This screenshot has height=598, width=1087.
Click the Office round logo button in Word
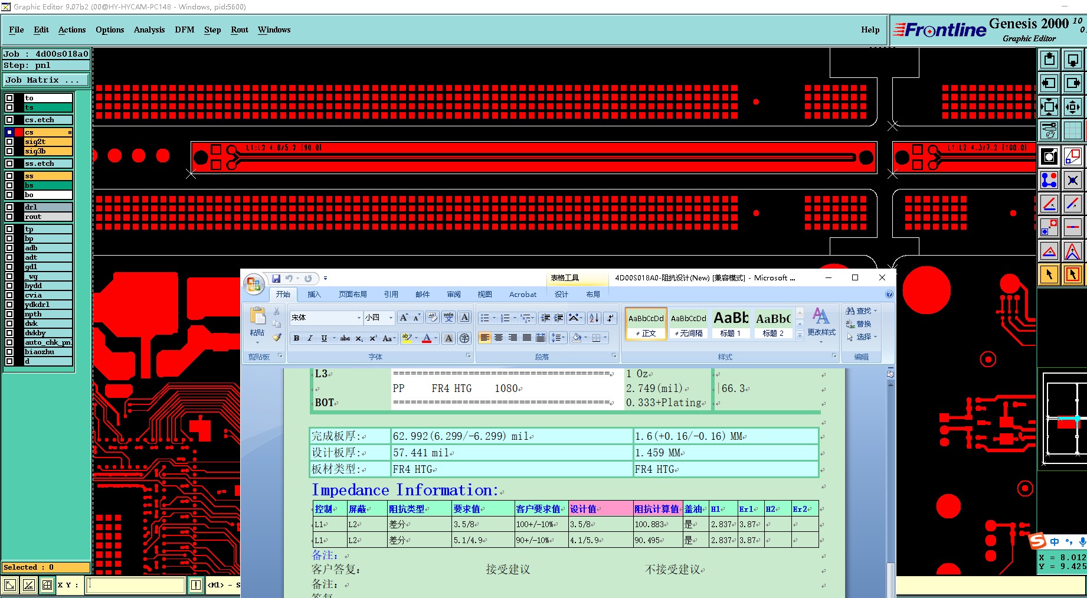pos(254,285)
